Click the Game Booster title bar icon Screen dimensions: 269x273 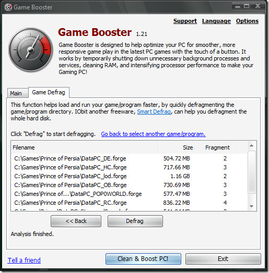8,7
